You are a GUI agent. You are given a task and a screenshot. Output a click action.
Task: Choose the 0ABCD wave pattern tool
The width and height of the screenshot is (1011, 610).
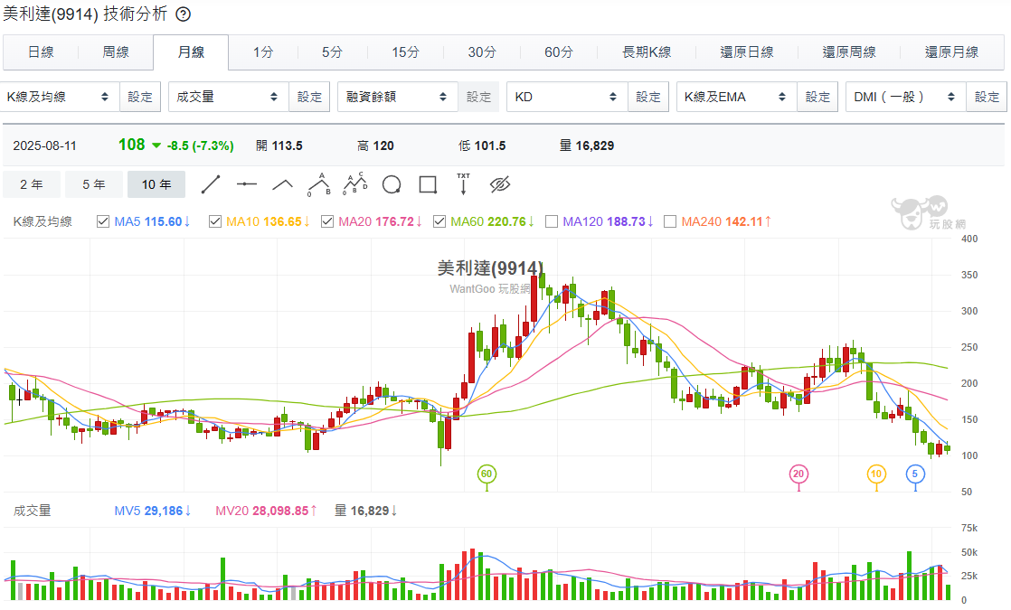[355, 184]
